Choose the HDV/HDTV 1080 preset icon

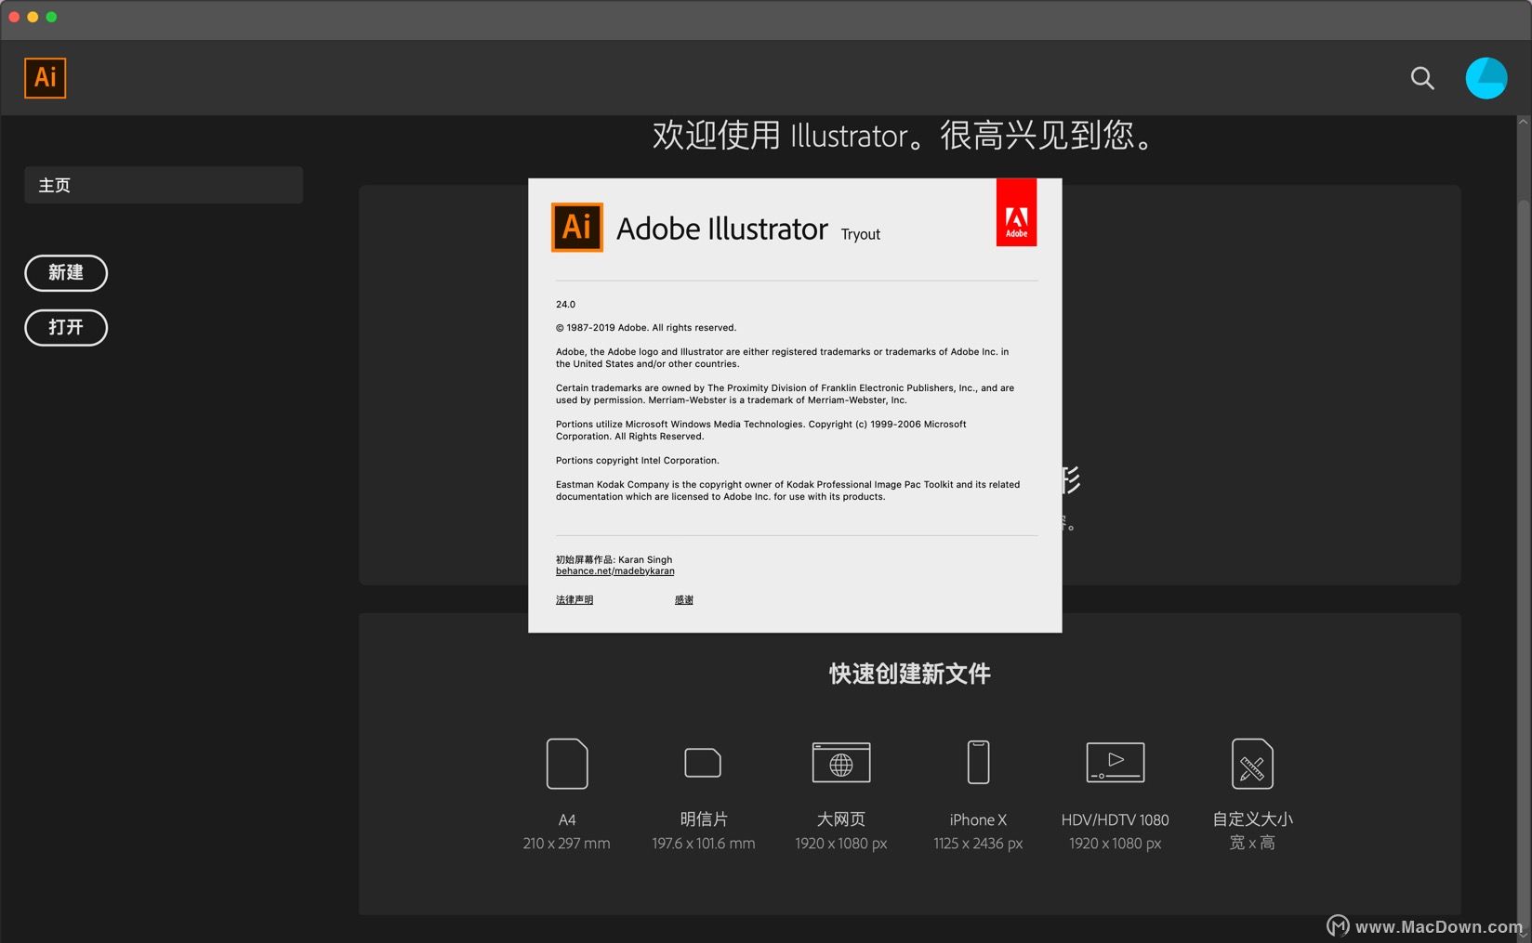tap(1115, 763)
